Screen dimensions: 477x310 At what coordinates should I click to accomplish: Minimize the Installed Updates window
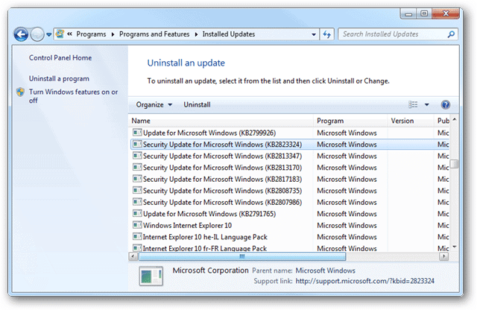pyautogui.click(x=408, y=13)
